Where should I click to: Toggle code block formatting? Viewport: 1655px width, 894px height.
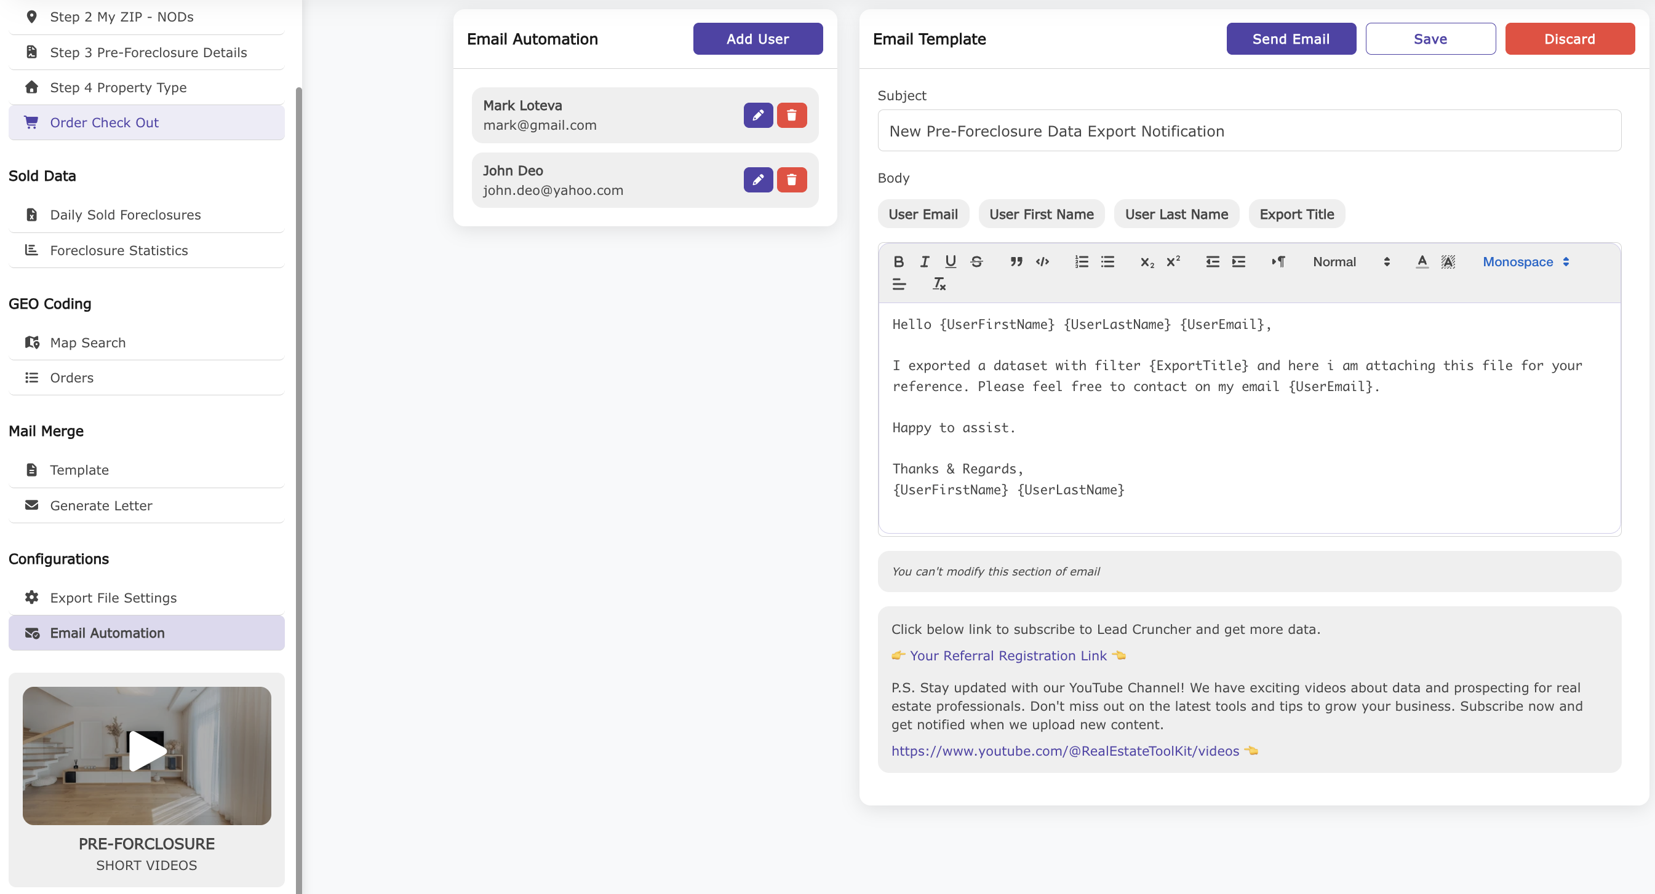pos(1042,261)
